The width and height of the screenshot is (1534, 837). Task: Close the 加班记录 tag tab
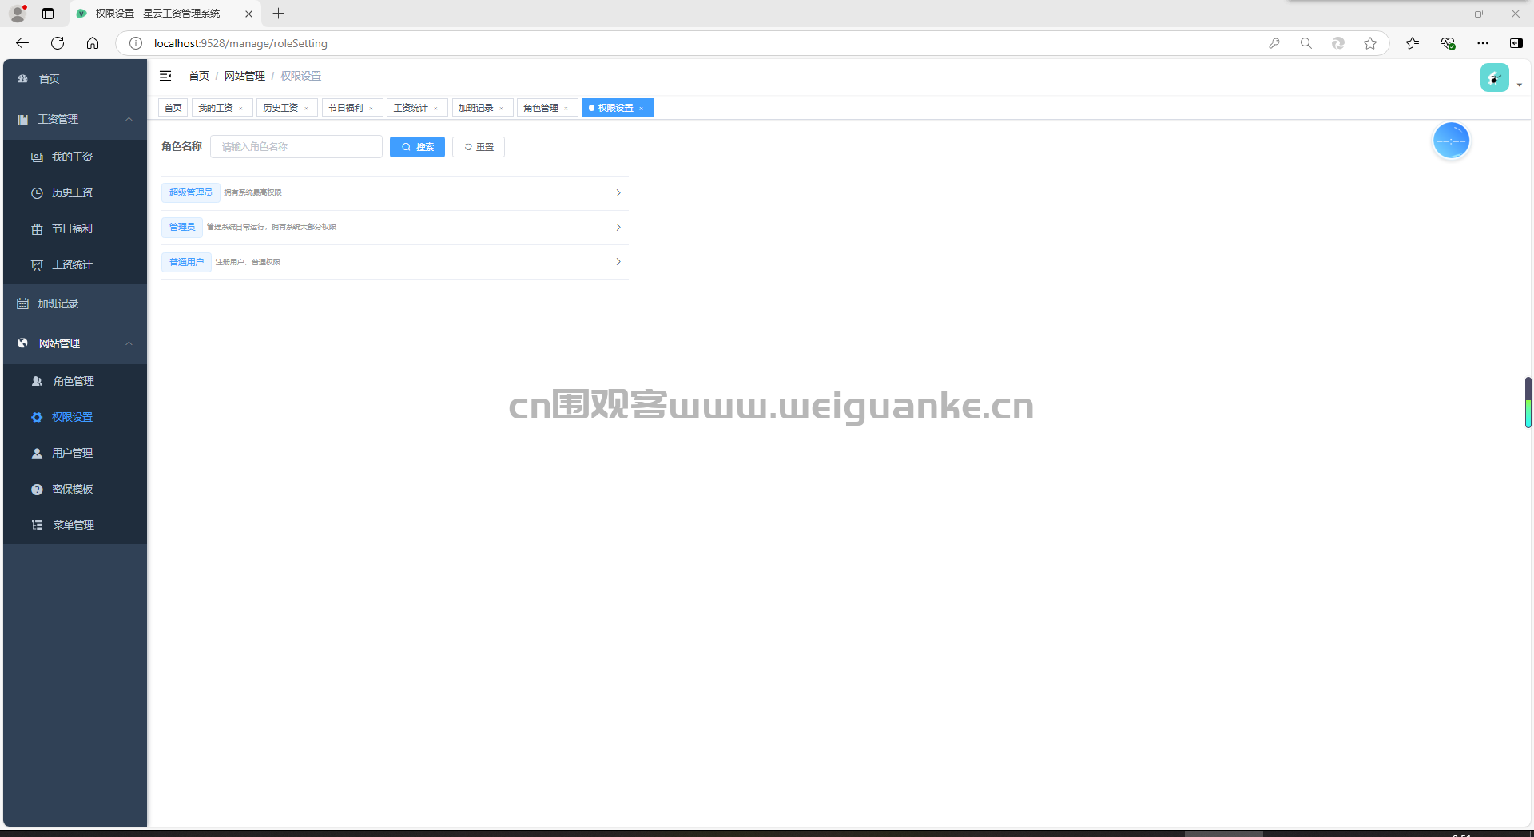502,109
